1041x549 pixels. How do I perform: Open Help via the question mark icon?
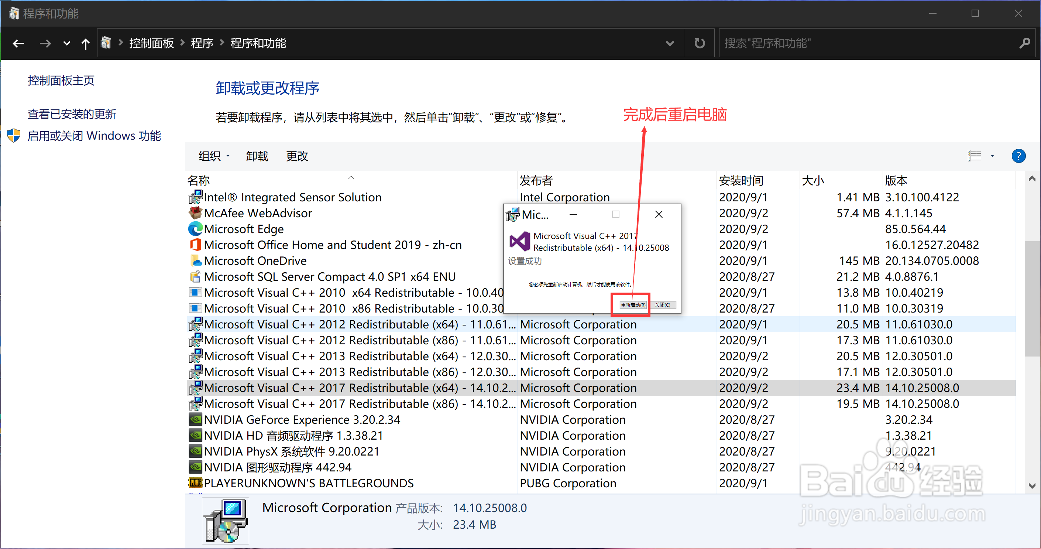(x=1019, y=156)
